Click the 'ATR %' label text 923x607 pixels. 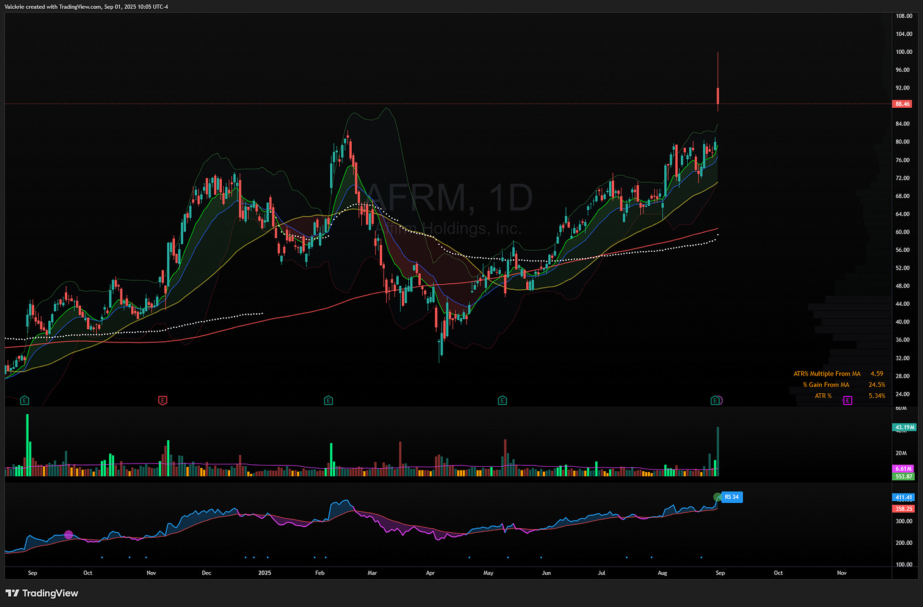(x=823, y=396)
